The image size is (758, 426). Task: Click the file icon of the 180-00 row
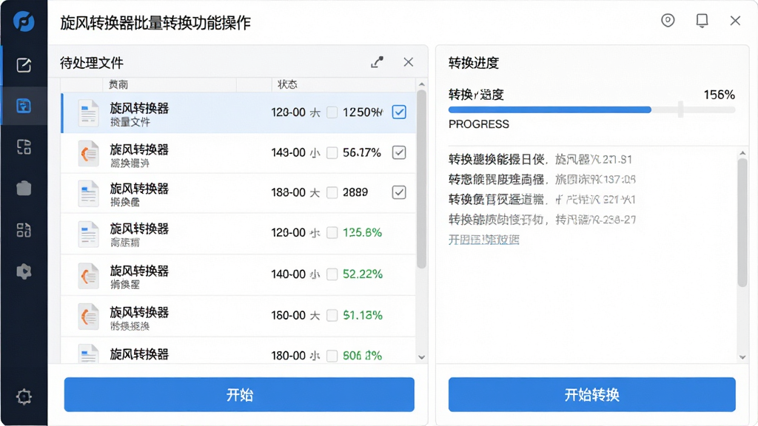pos(89,354)
